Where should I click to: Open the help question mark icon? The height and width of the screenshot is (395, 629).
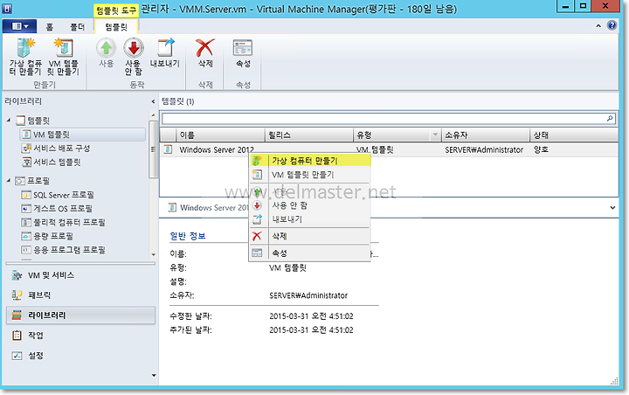[x=612, y=25]
